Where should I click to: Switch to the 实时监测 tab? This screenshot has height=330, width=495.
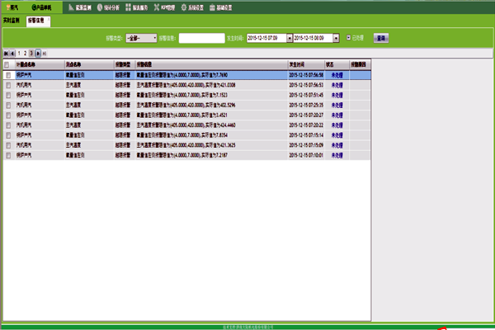pos(12,21)
